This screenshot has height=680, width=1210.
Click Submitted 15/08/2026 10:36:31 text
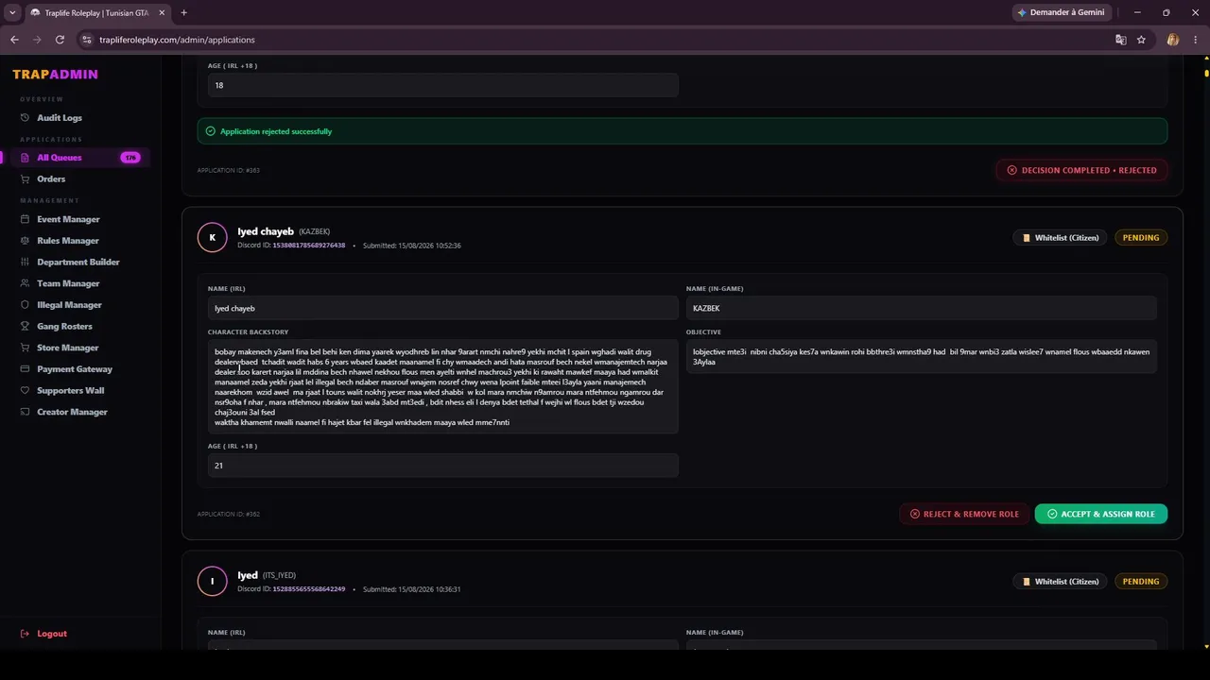click(412, 589)
